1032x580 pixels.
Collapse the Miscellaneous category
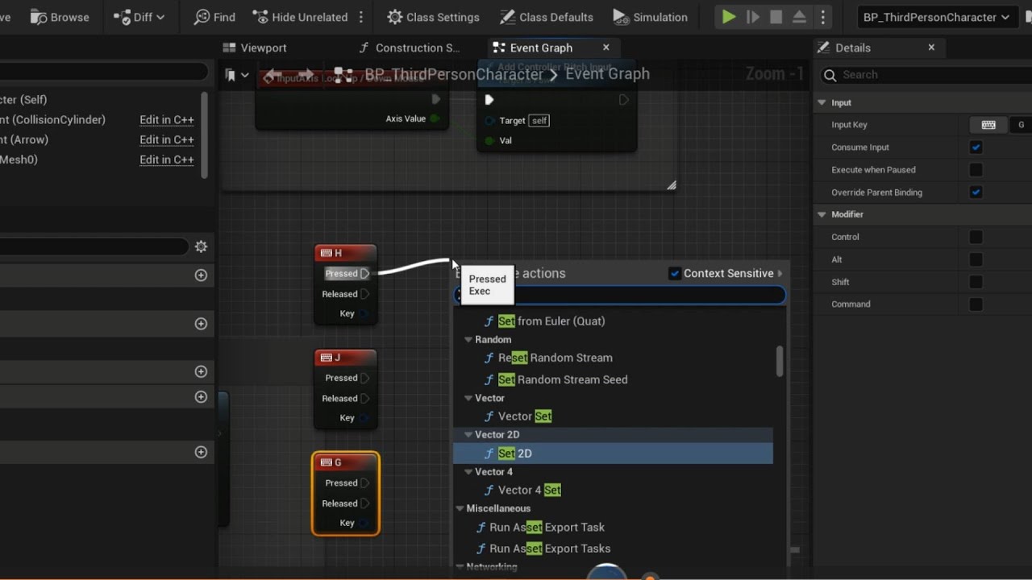click(460, 508)
